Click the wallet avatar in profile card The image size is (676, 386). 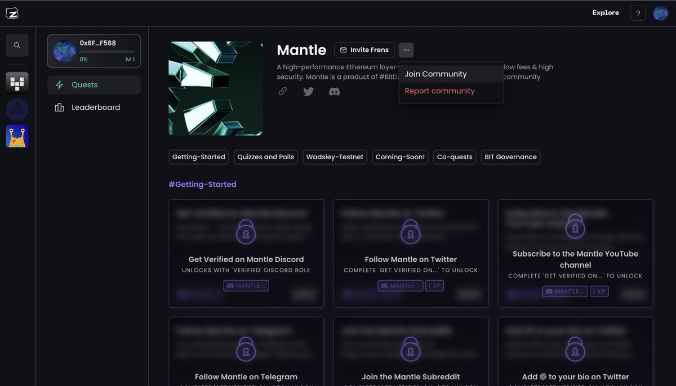[x=64, y=51]
